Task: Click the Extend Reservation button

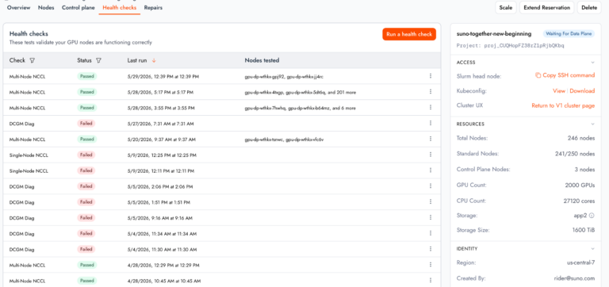Action: point(546,8)
